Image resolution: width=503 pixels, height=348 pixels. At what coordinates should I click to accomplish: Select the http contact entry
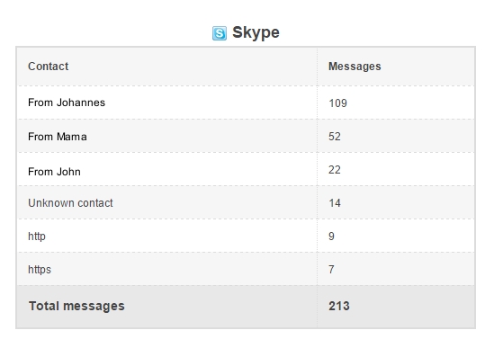37,236
